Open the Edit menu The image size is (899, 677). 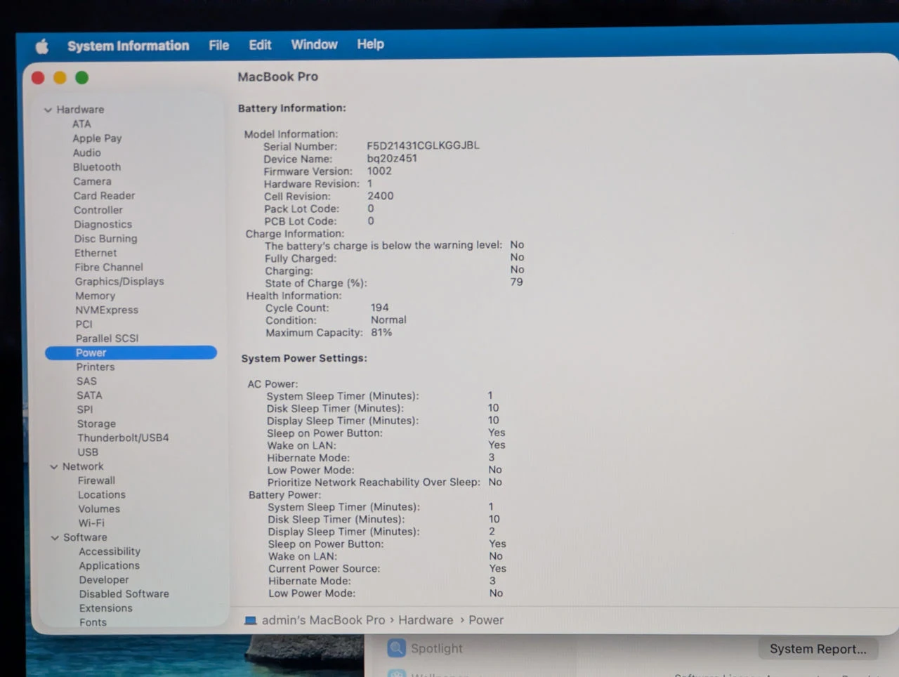click(260, 45)
